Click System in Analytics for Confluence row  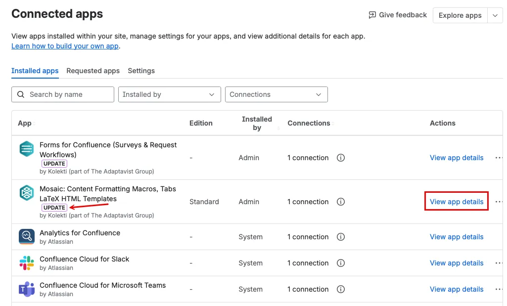click(251, 237)
